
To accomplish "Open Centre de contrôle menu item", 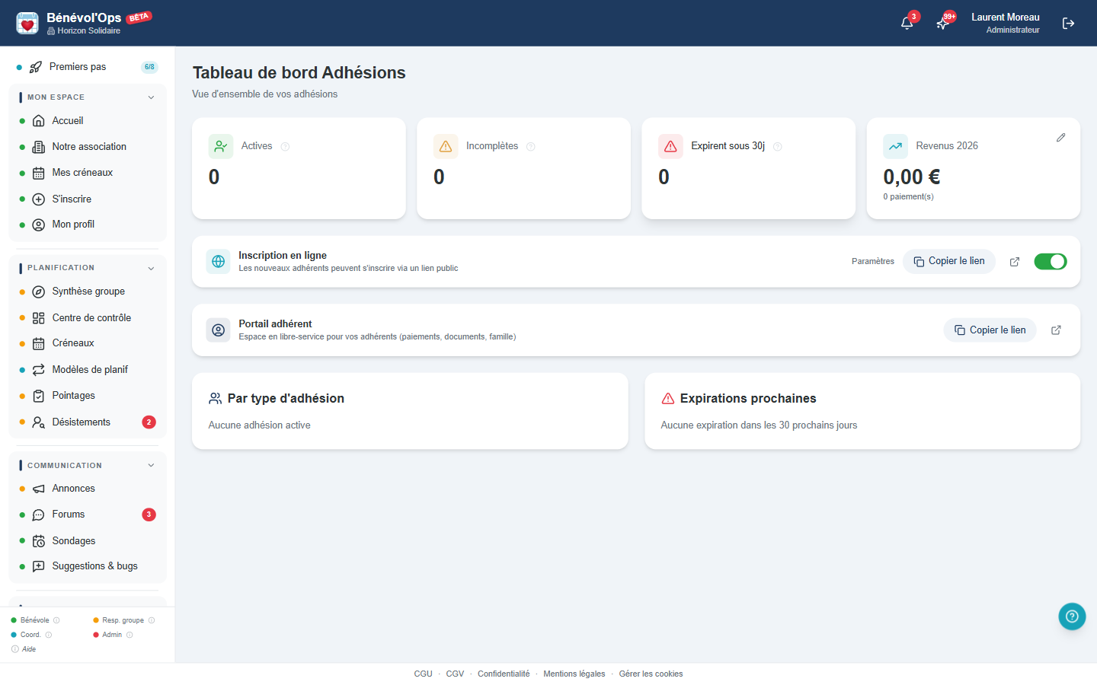I will 87,318.
